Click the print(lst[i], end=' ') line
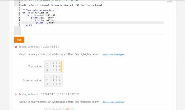Viewport: 185px width, 110px height. [x=44, y=18]
